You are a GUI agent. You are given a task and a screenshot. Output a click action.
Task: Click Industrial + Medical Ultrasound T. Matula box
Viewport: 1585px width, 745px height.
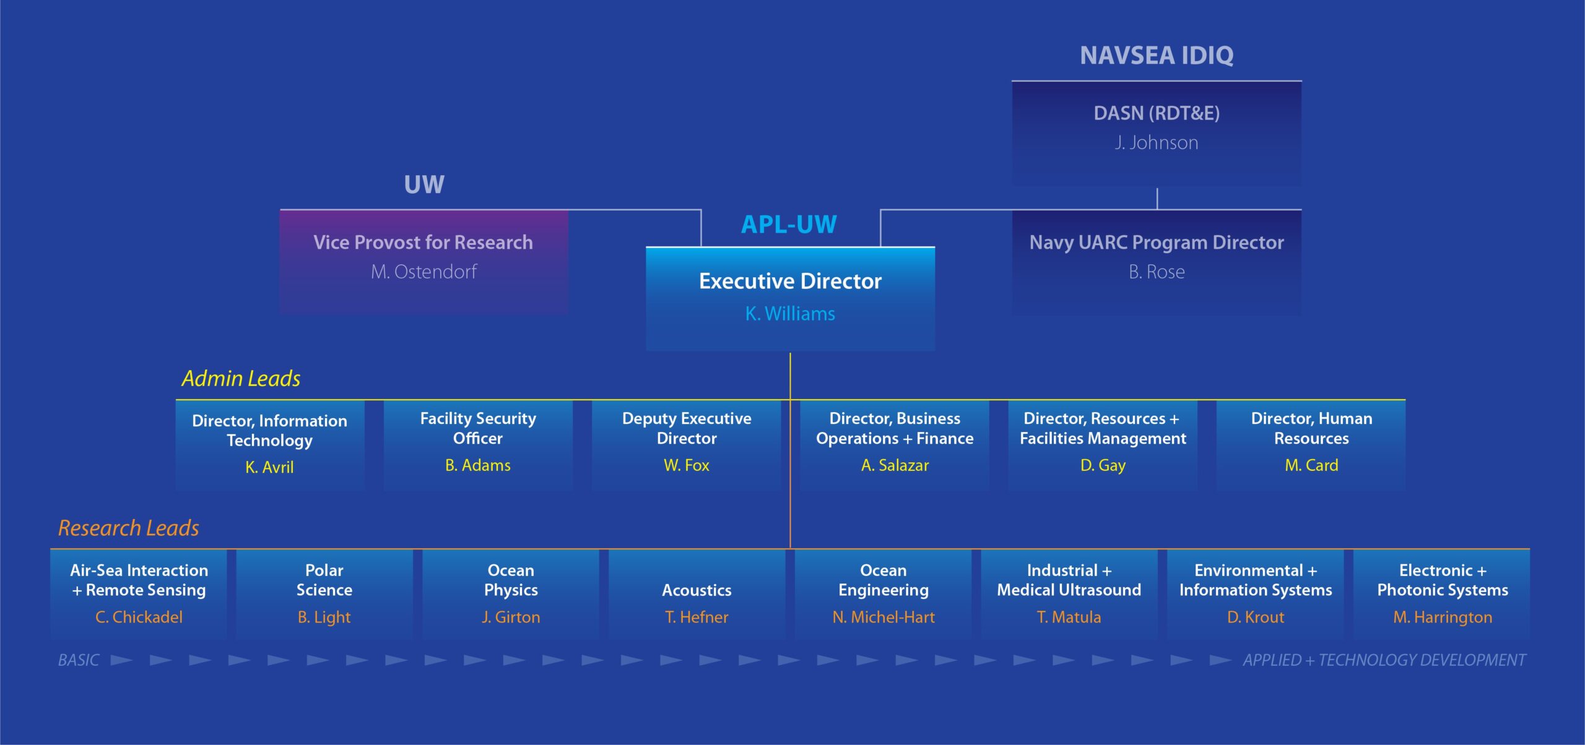(x=1069, y=595)
